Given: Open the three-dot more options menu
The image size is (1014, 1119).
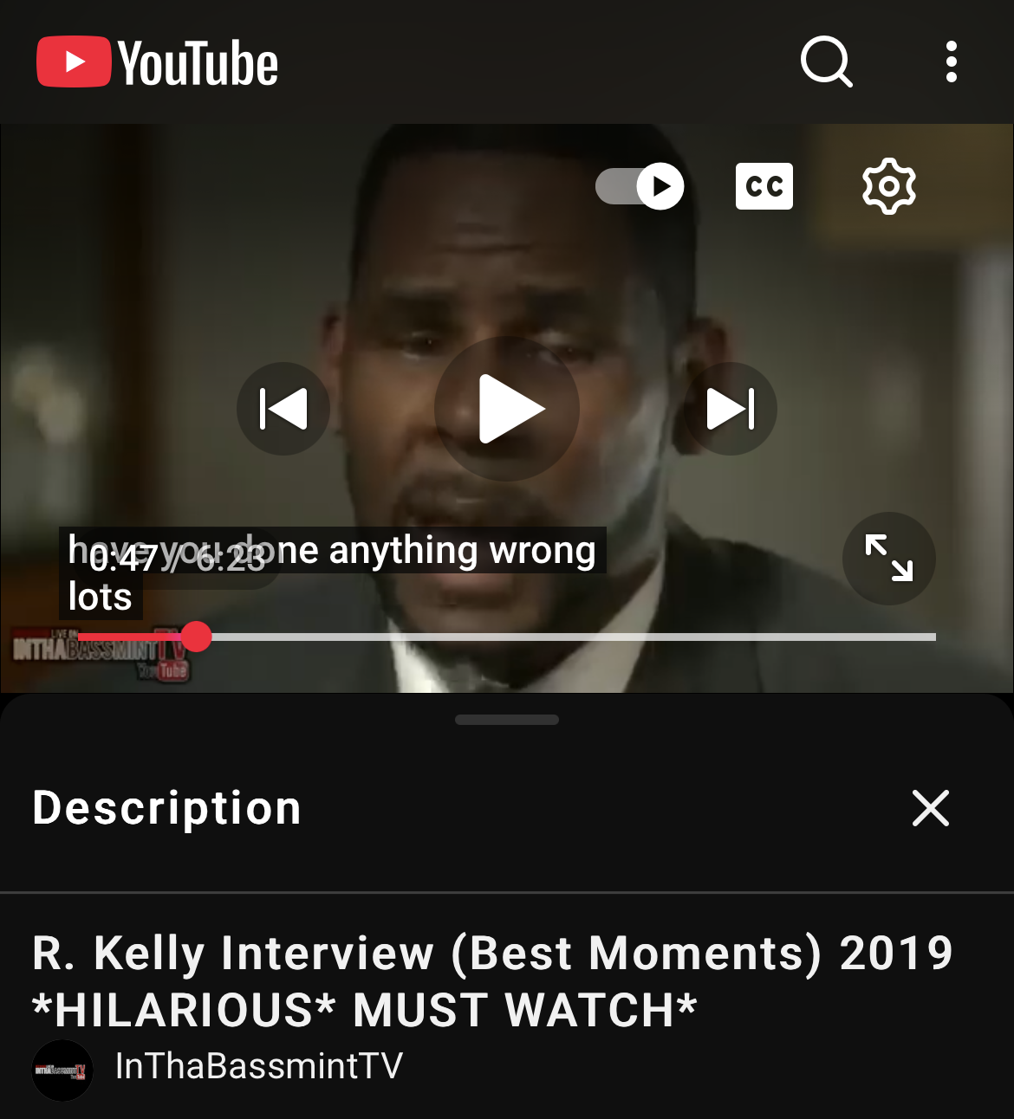Looking at the screenshot, I should (952, 61).
